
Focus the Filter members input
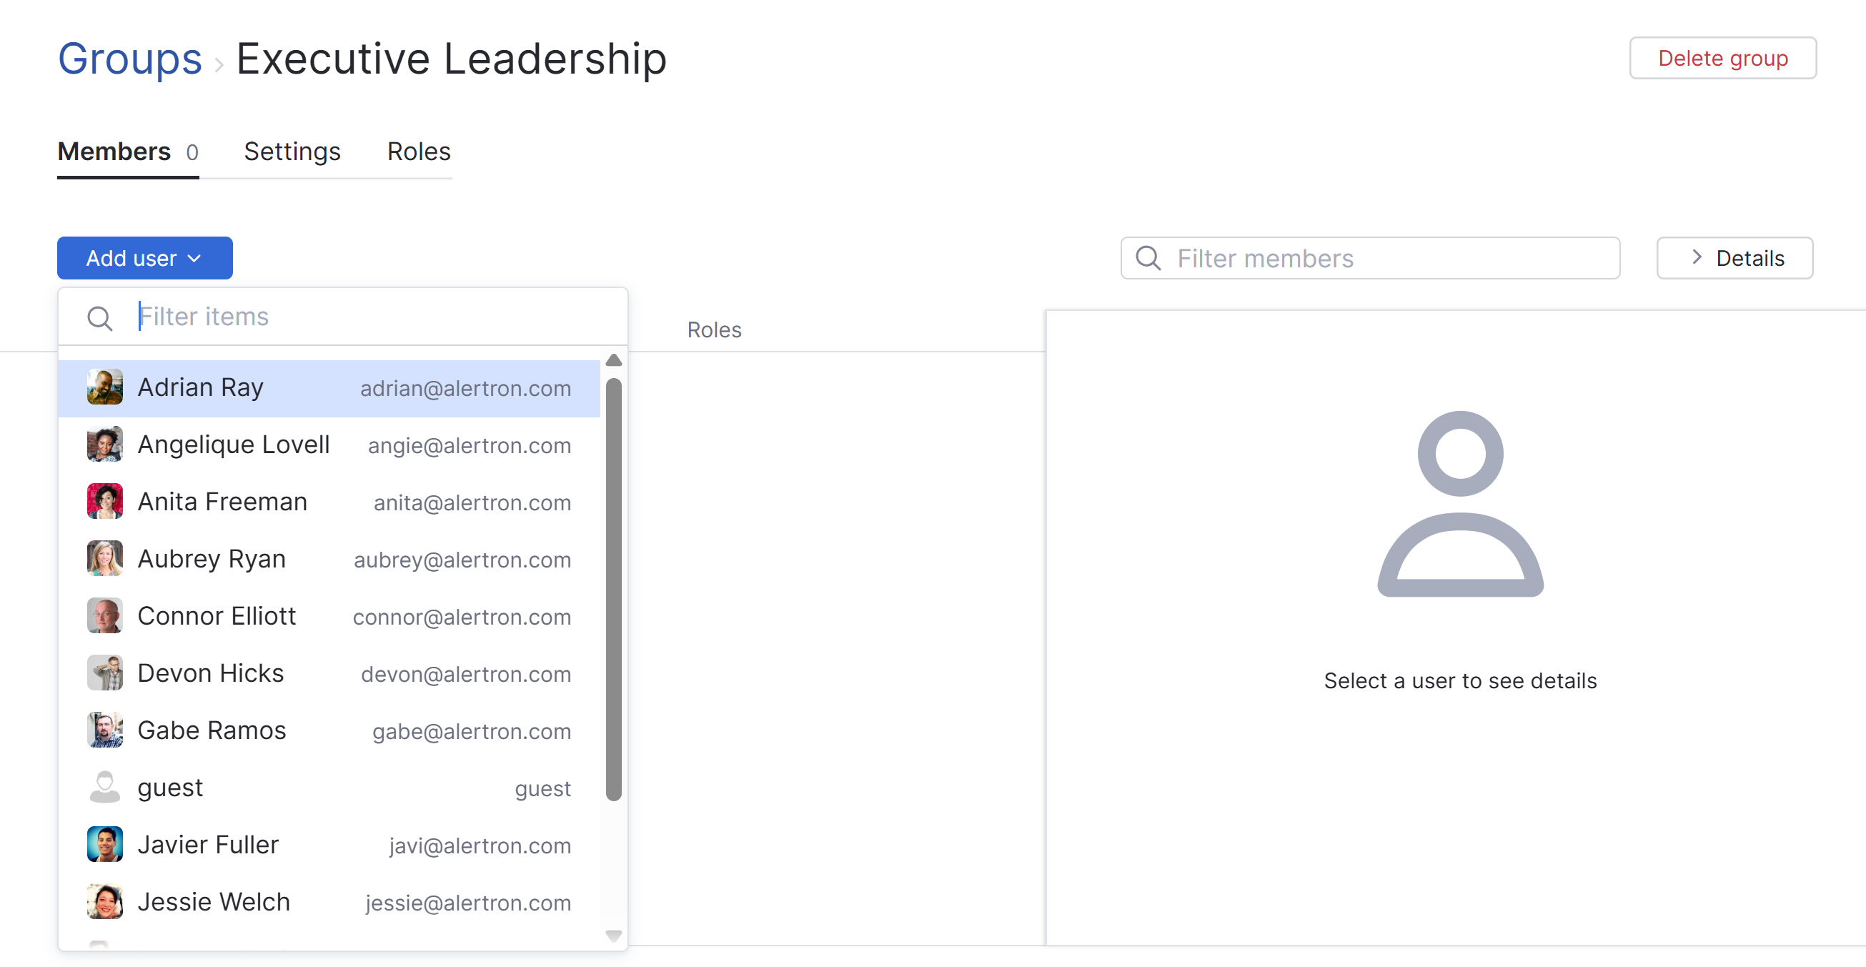pos(1376,258)
